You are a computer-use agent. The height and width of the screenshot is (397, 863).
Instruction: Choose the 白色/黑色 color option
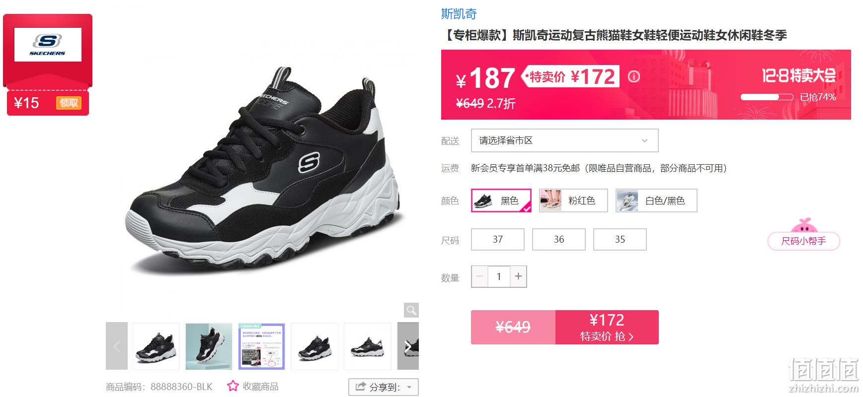point(656,200)
